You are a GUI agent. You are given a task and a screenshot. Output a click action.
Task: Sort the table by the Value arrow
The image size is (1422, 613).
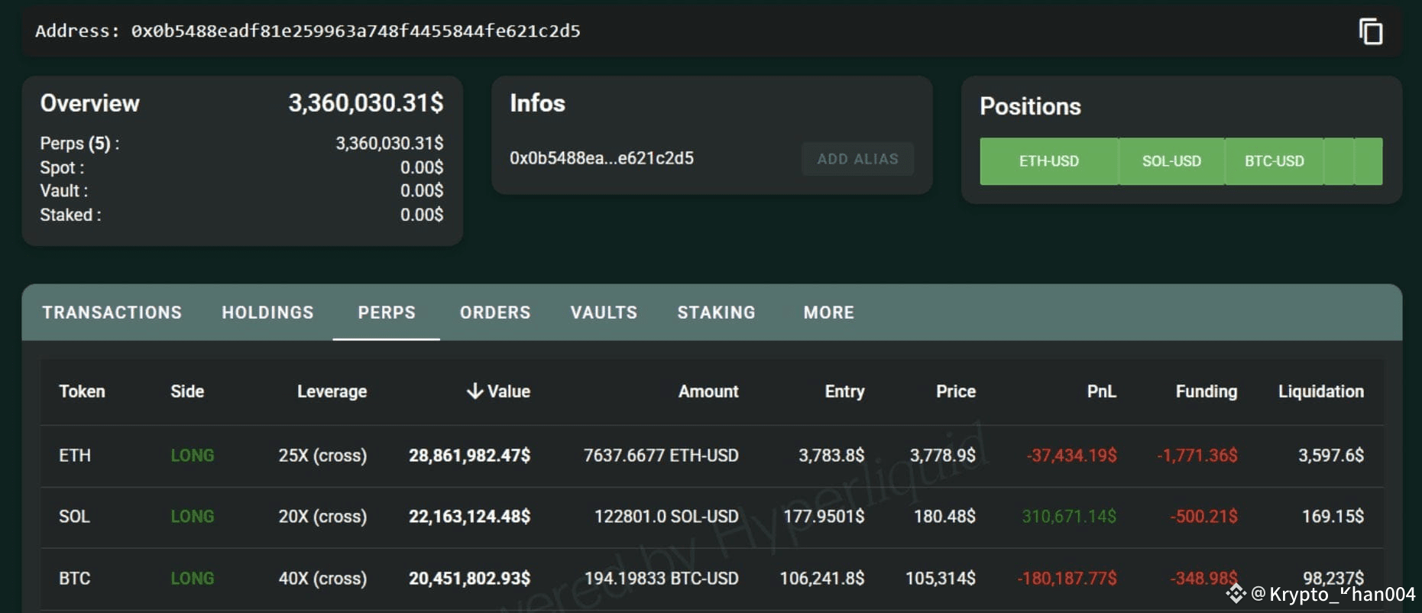coord(475,391)
